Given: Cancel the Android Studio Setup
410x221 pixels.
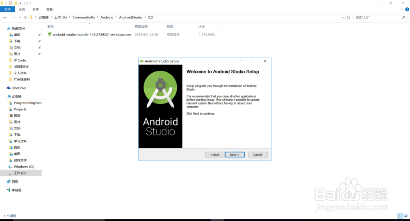Looking at the screenshot, I should click(257, 154).
